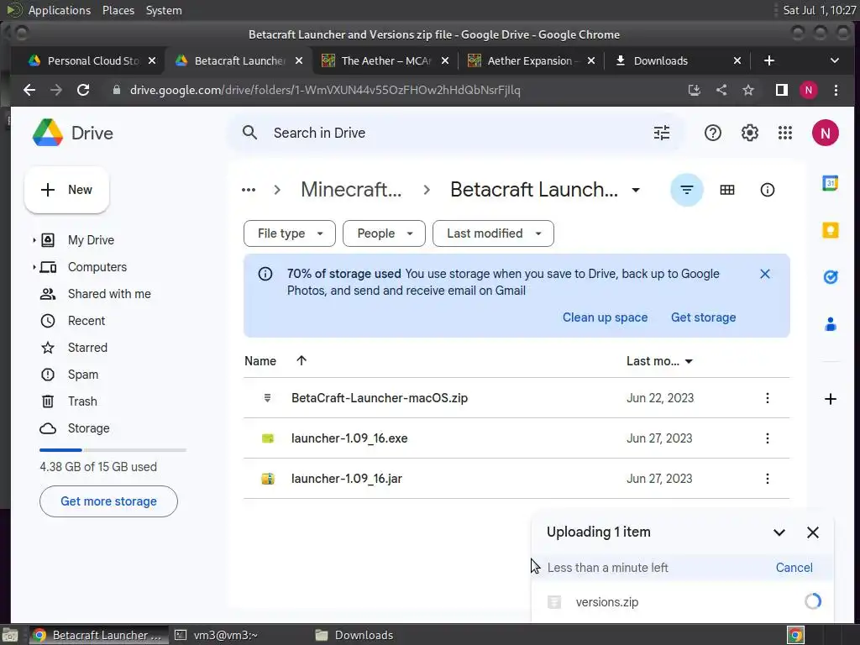Switch to The Aether – MCArchive tab
860x645 pixels.
click(x=385, y=60)
